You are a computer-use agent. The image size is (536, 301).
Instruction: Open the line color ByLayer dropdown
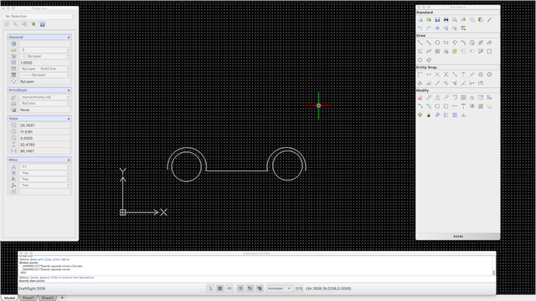tap(45, 56)
